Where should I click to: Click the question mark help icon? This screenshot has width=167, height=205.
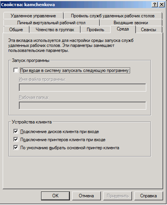(x=155, y=5)
